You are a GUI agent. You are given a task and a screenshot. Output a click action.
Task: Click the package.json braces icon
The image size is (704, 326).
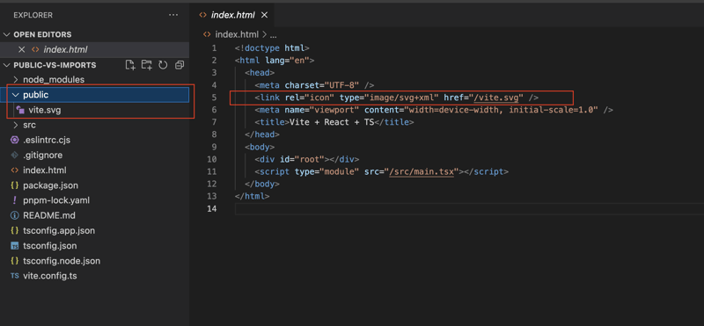(14, 185)
